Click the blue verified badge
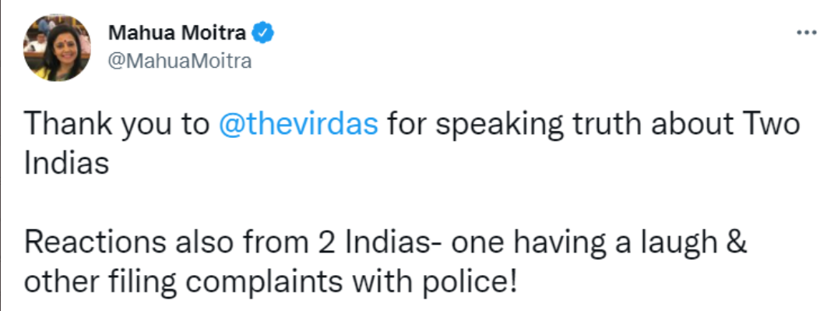 [x=262, y=33]
